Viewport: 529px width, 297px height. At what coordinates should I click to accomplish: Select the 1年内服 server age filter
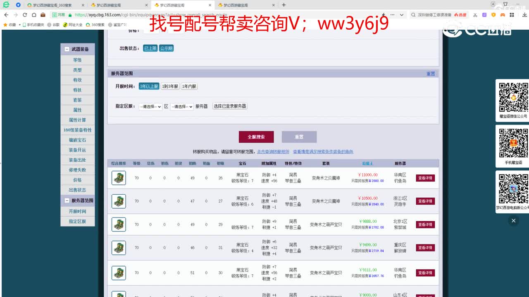(189, 86)
